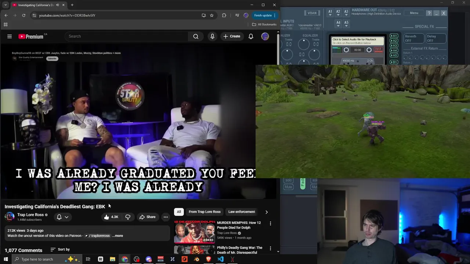Toggle Voicemeeter Reverb OFF button
This screenshot has width=470, height=264.
click(x=414, y=38)
